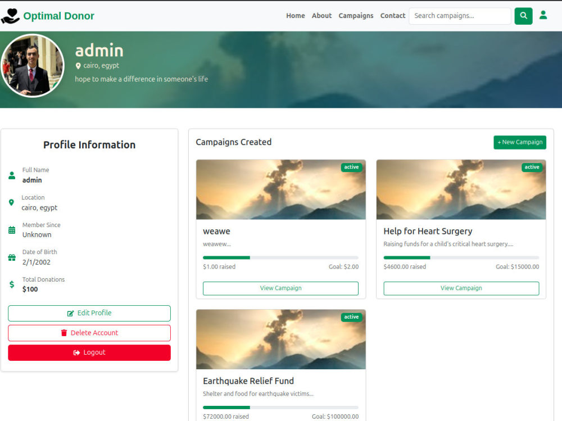Click the Member Since value Unknown
Screen dimensions: 562x421
click(37, 235)
